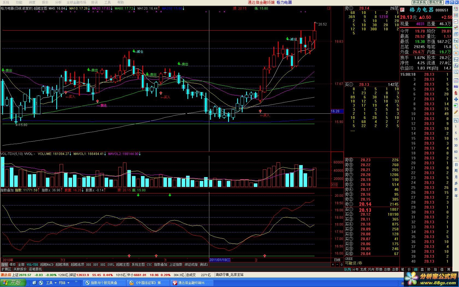Viewport: 459px width, 287px height.
Task: Click the quote list grid sidebar icon
Action: (456, 15)
